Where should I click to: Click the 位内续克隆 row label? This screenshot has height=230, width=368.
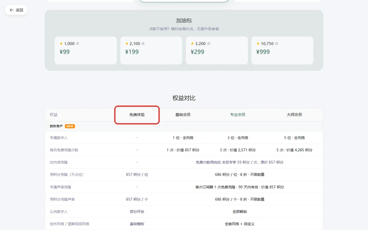[x=59, y=162]
